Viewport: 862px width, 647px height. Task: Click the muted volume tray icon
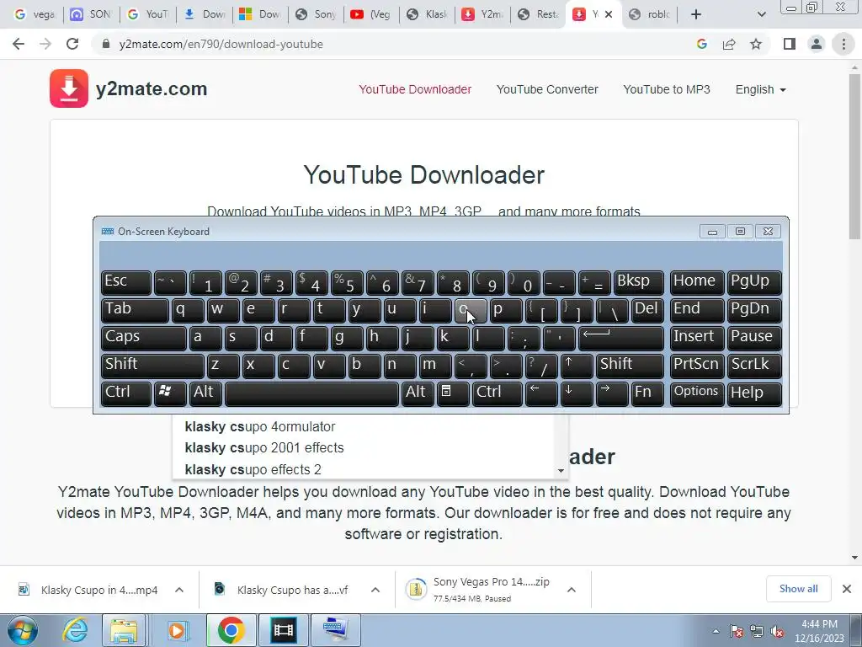[777, 632]
